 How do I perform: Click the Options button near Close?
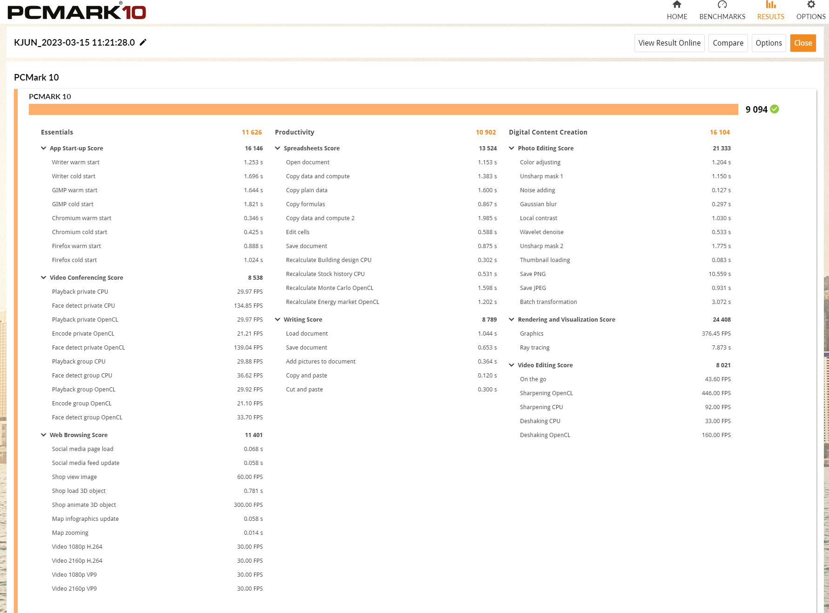click(769, 43)
